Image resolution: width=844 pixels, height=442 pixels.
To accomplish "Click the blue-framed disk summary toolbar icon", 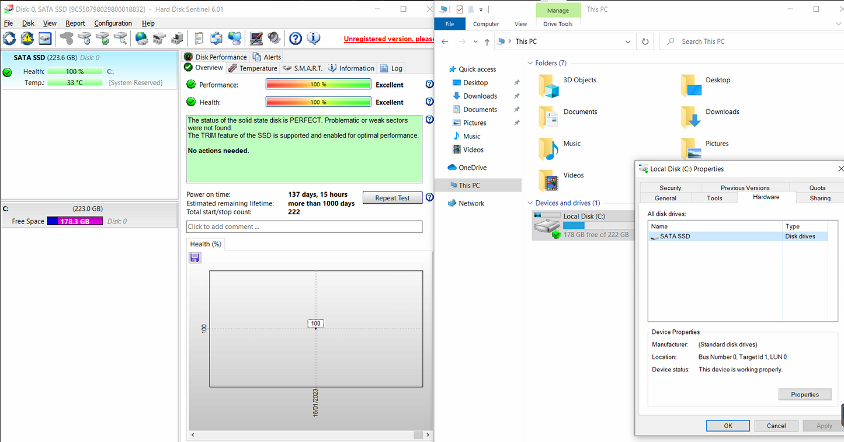I will pyautogui.click(x=45, y=39).
